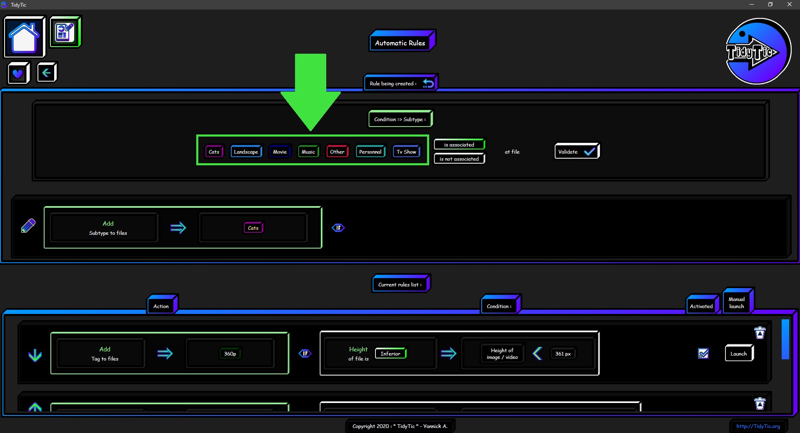Select the 'is not associated' option
The height and width of the screenshot is (433, 800).
[x=459, y=159]
